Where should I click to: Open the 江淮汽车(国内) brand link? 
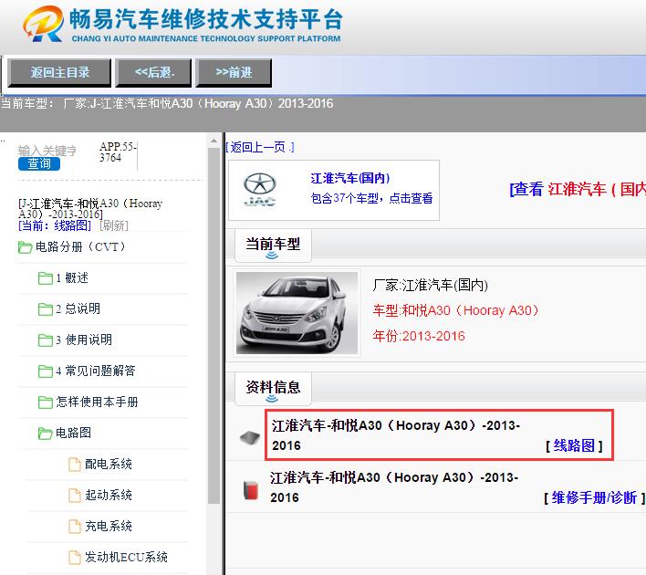[349, 178]
